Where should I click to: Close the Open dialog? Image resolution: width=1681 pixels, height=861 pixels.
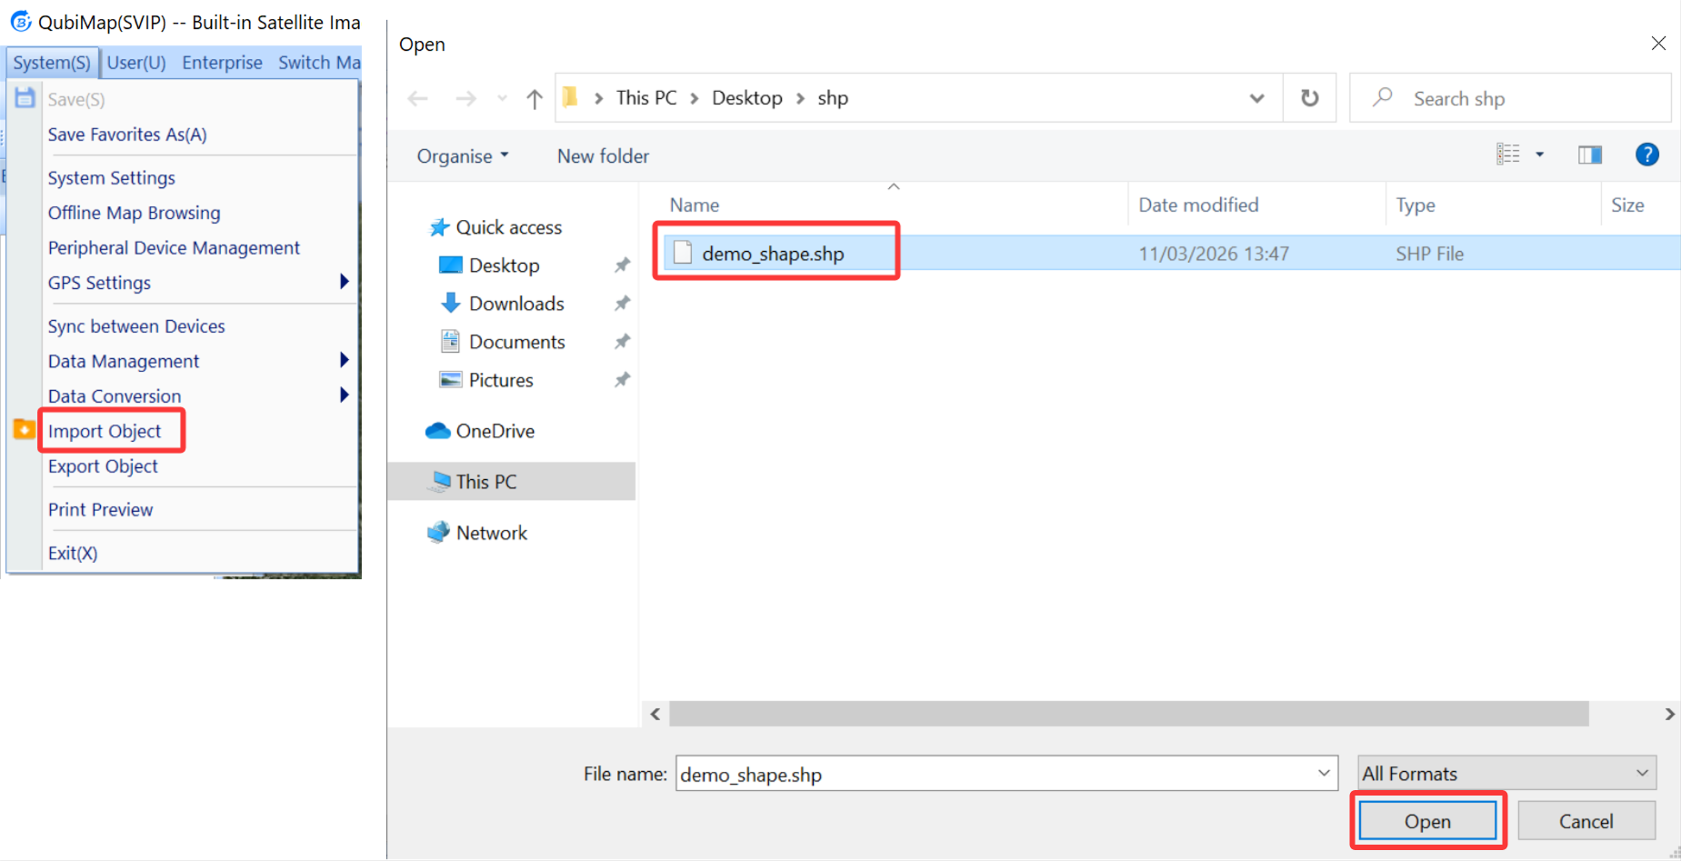(1658, 44)
